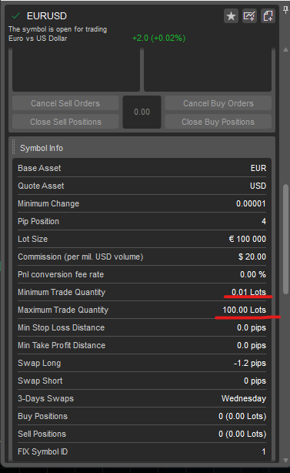The width and height of the screenshot is (290, 473).
Task: Add EURUSD to favorites with star icon
Action: point(231,16)
